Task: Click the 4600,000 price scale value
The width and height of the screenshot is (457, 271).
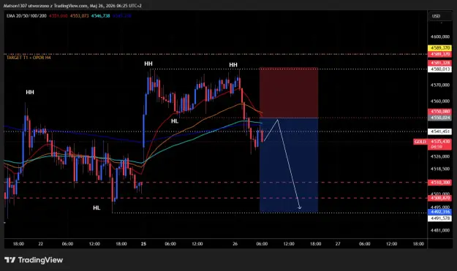Action: pos(439,37)
